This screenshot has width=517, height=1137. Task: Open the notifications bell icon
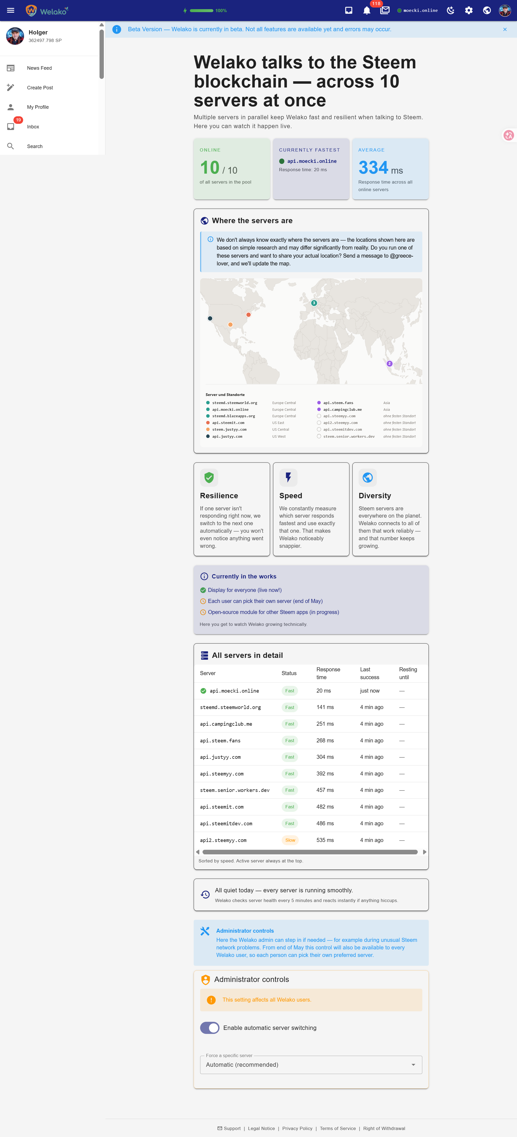point(367,10)
